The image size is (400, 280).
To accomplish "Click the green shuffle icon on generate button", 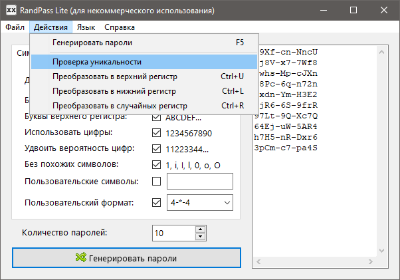I will click(81, 257).
